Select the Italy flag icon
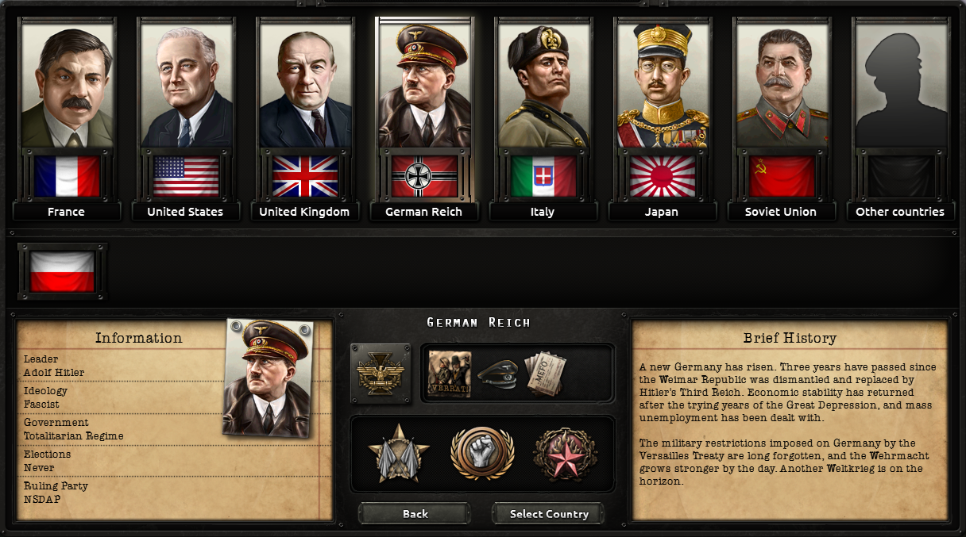The height and width of the screenshot is (537, 966). pos(543,176)
